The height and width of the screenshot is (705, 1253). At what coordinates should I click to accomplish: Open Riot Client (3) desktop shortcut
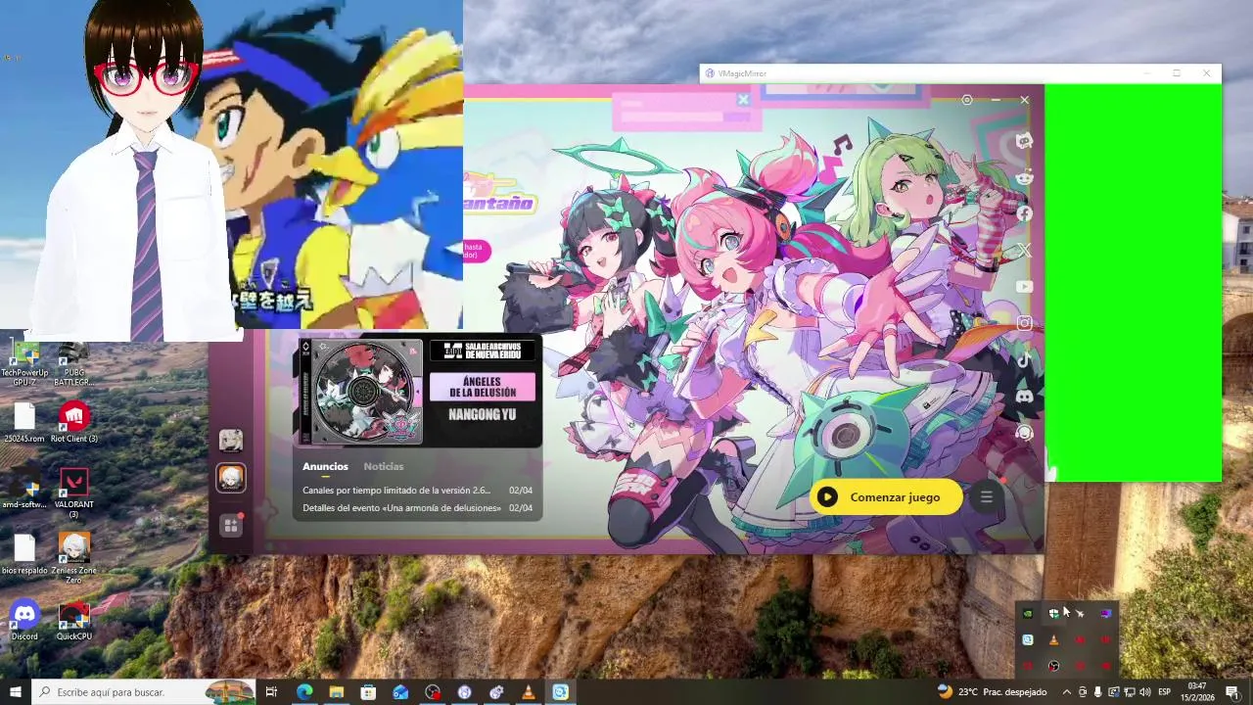point(74,423)
